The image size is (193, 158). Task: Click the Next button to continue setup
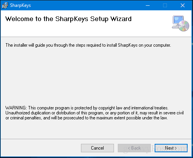pyautogui.click(x=171, y=148)
